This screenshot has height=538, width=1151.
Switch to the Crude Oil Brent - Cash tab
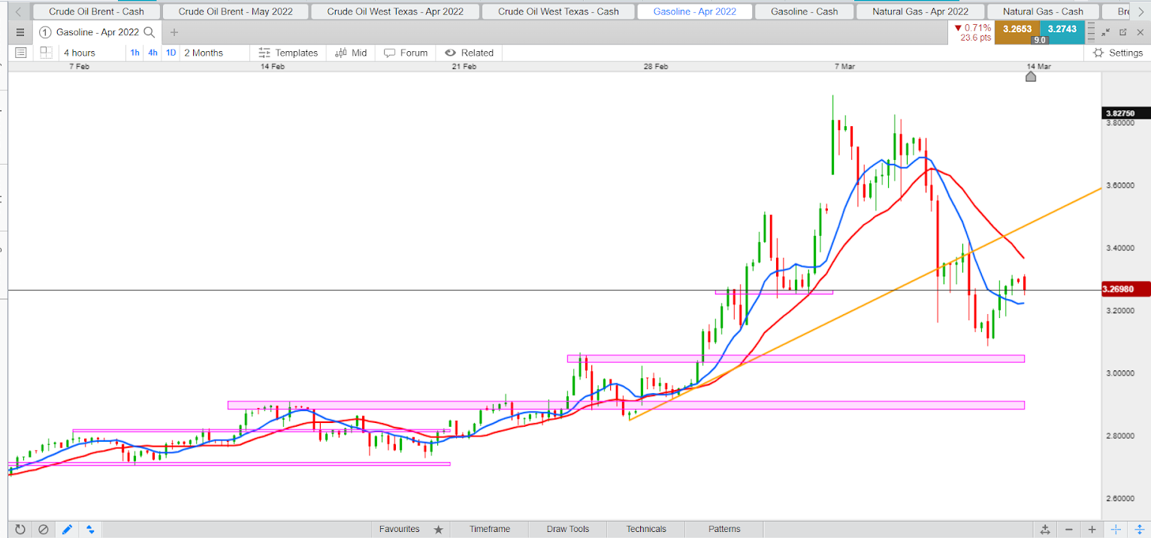pos(96,11)
